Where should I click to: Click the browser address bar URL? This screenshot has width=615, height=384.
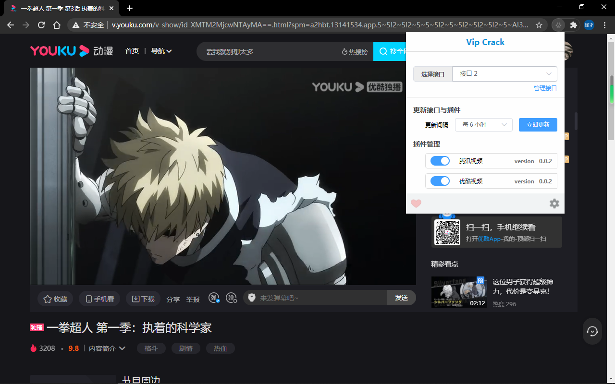(x=320, y=25)
